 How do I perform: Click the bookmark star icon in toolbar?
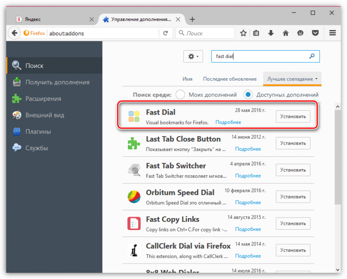[243, 33]
